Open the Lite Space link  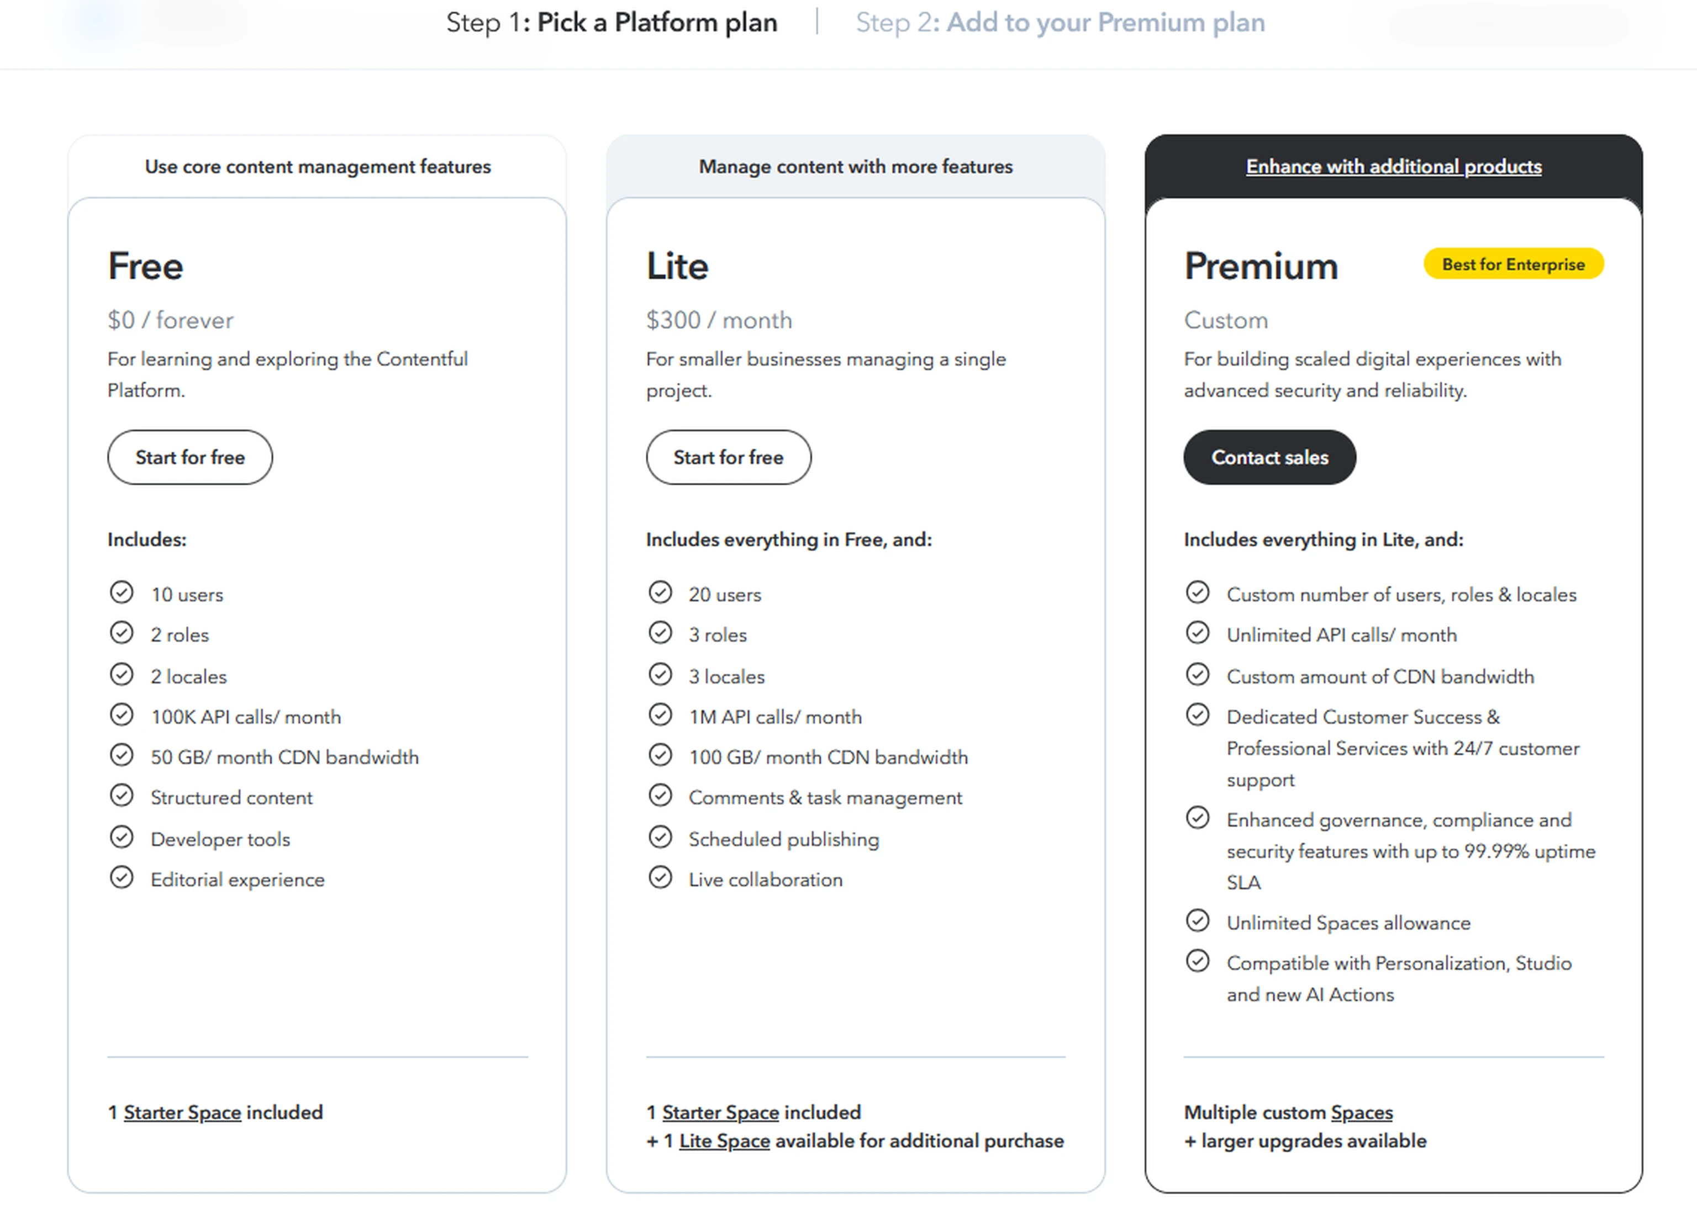click(723, 1141)
